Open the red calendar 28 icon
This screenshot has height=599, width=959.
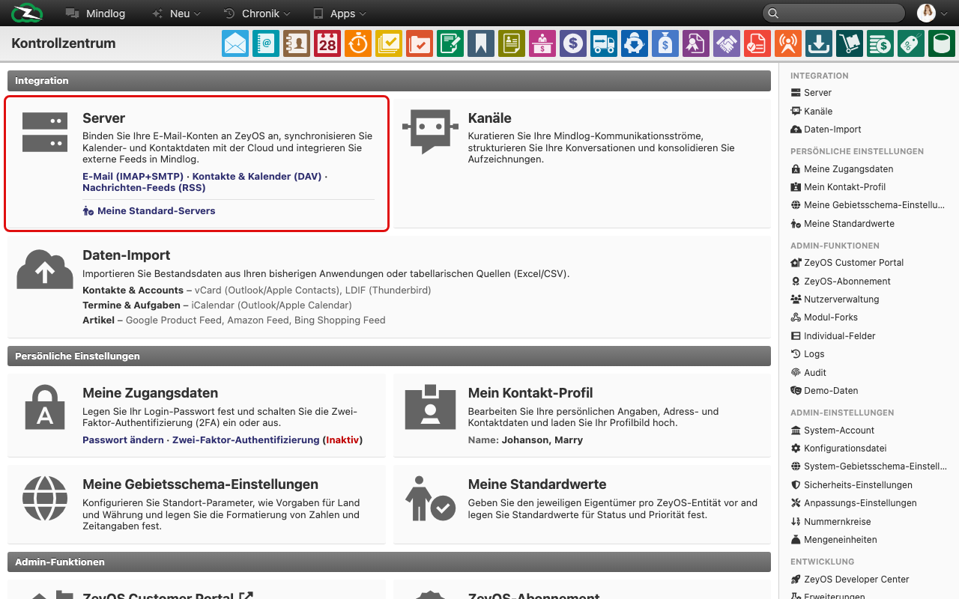tap(327, 43)
